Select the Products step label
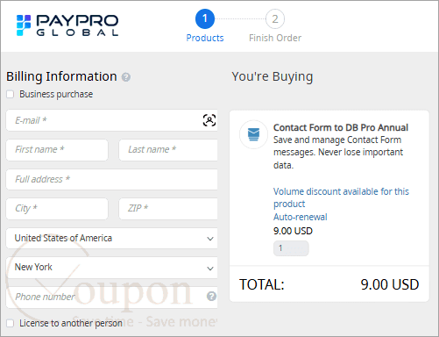Viewport: 439px width, 337px height. point(205,38)
